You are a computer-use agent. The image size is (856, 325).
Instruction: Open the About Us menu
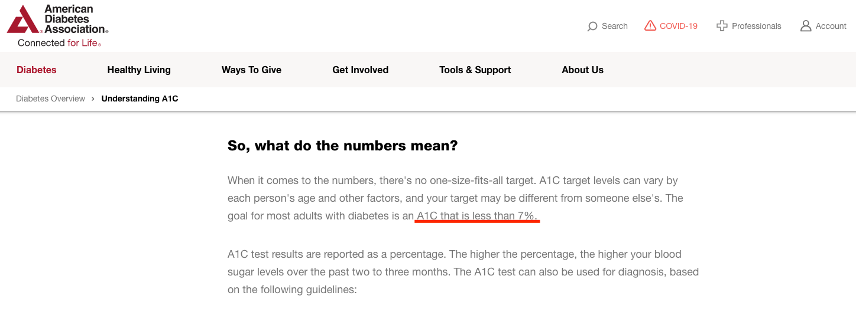[582, 70]
